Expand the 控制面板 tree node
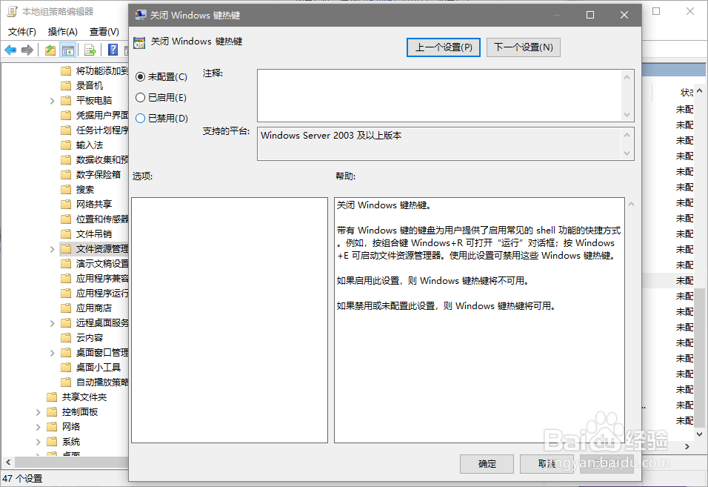Image resolution: width=708 pixels, height=487 pixels. [38, 412]
